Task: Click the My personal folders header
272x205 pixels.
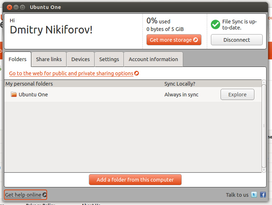Action: point(29,84)
